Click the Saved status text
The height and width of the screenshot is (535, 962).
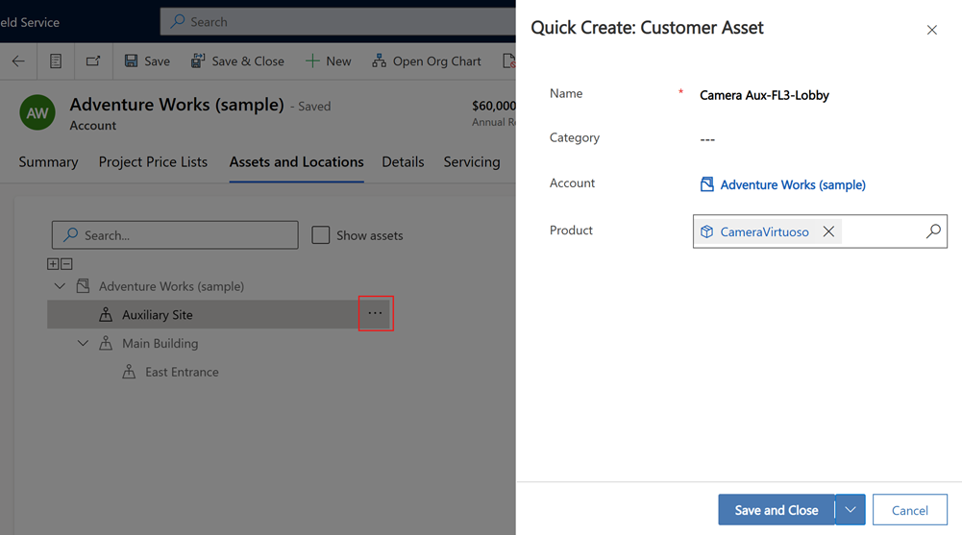[314, 106]
